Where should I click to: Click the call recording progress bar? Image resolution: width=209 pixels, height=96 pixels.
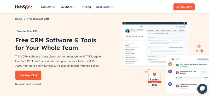click(x=193, y=78)
